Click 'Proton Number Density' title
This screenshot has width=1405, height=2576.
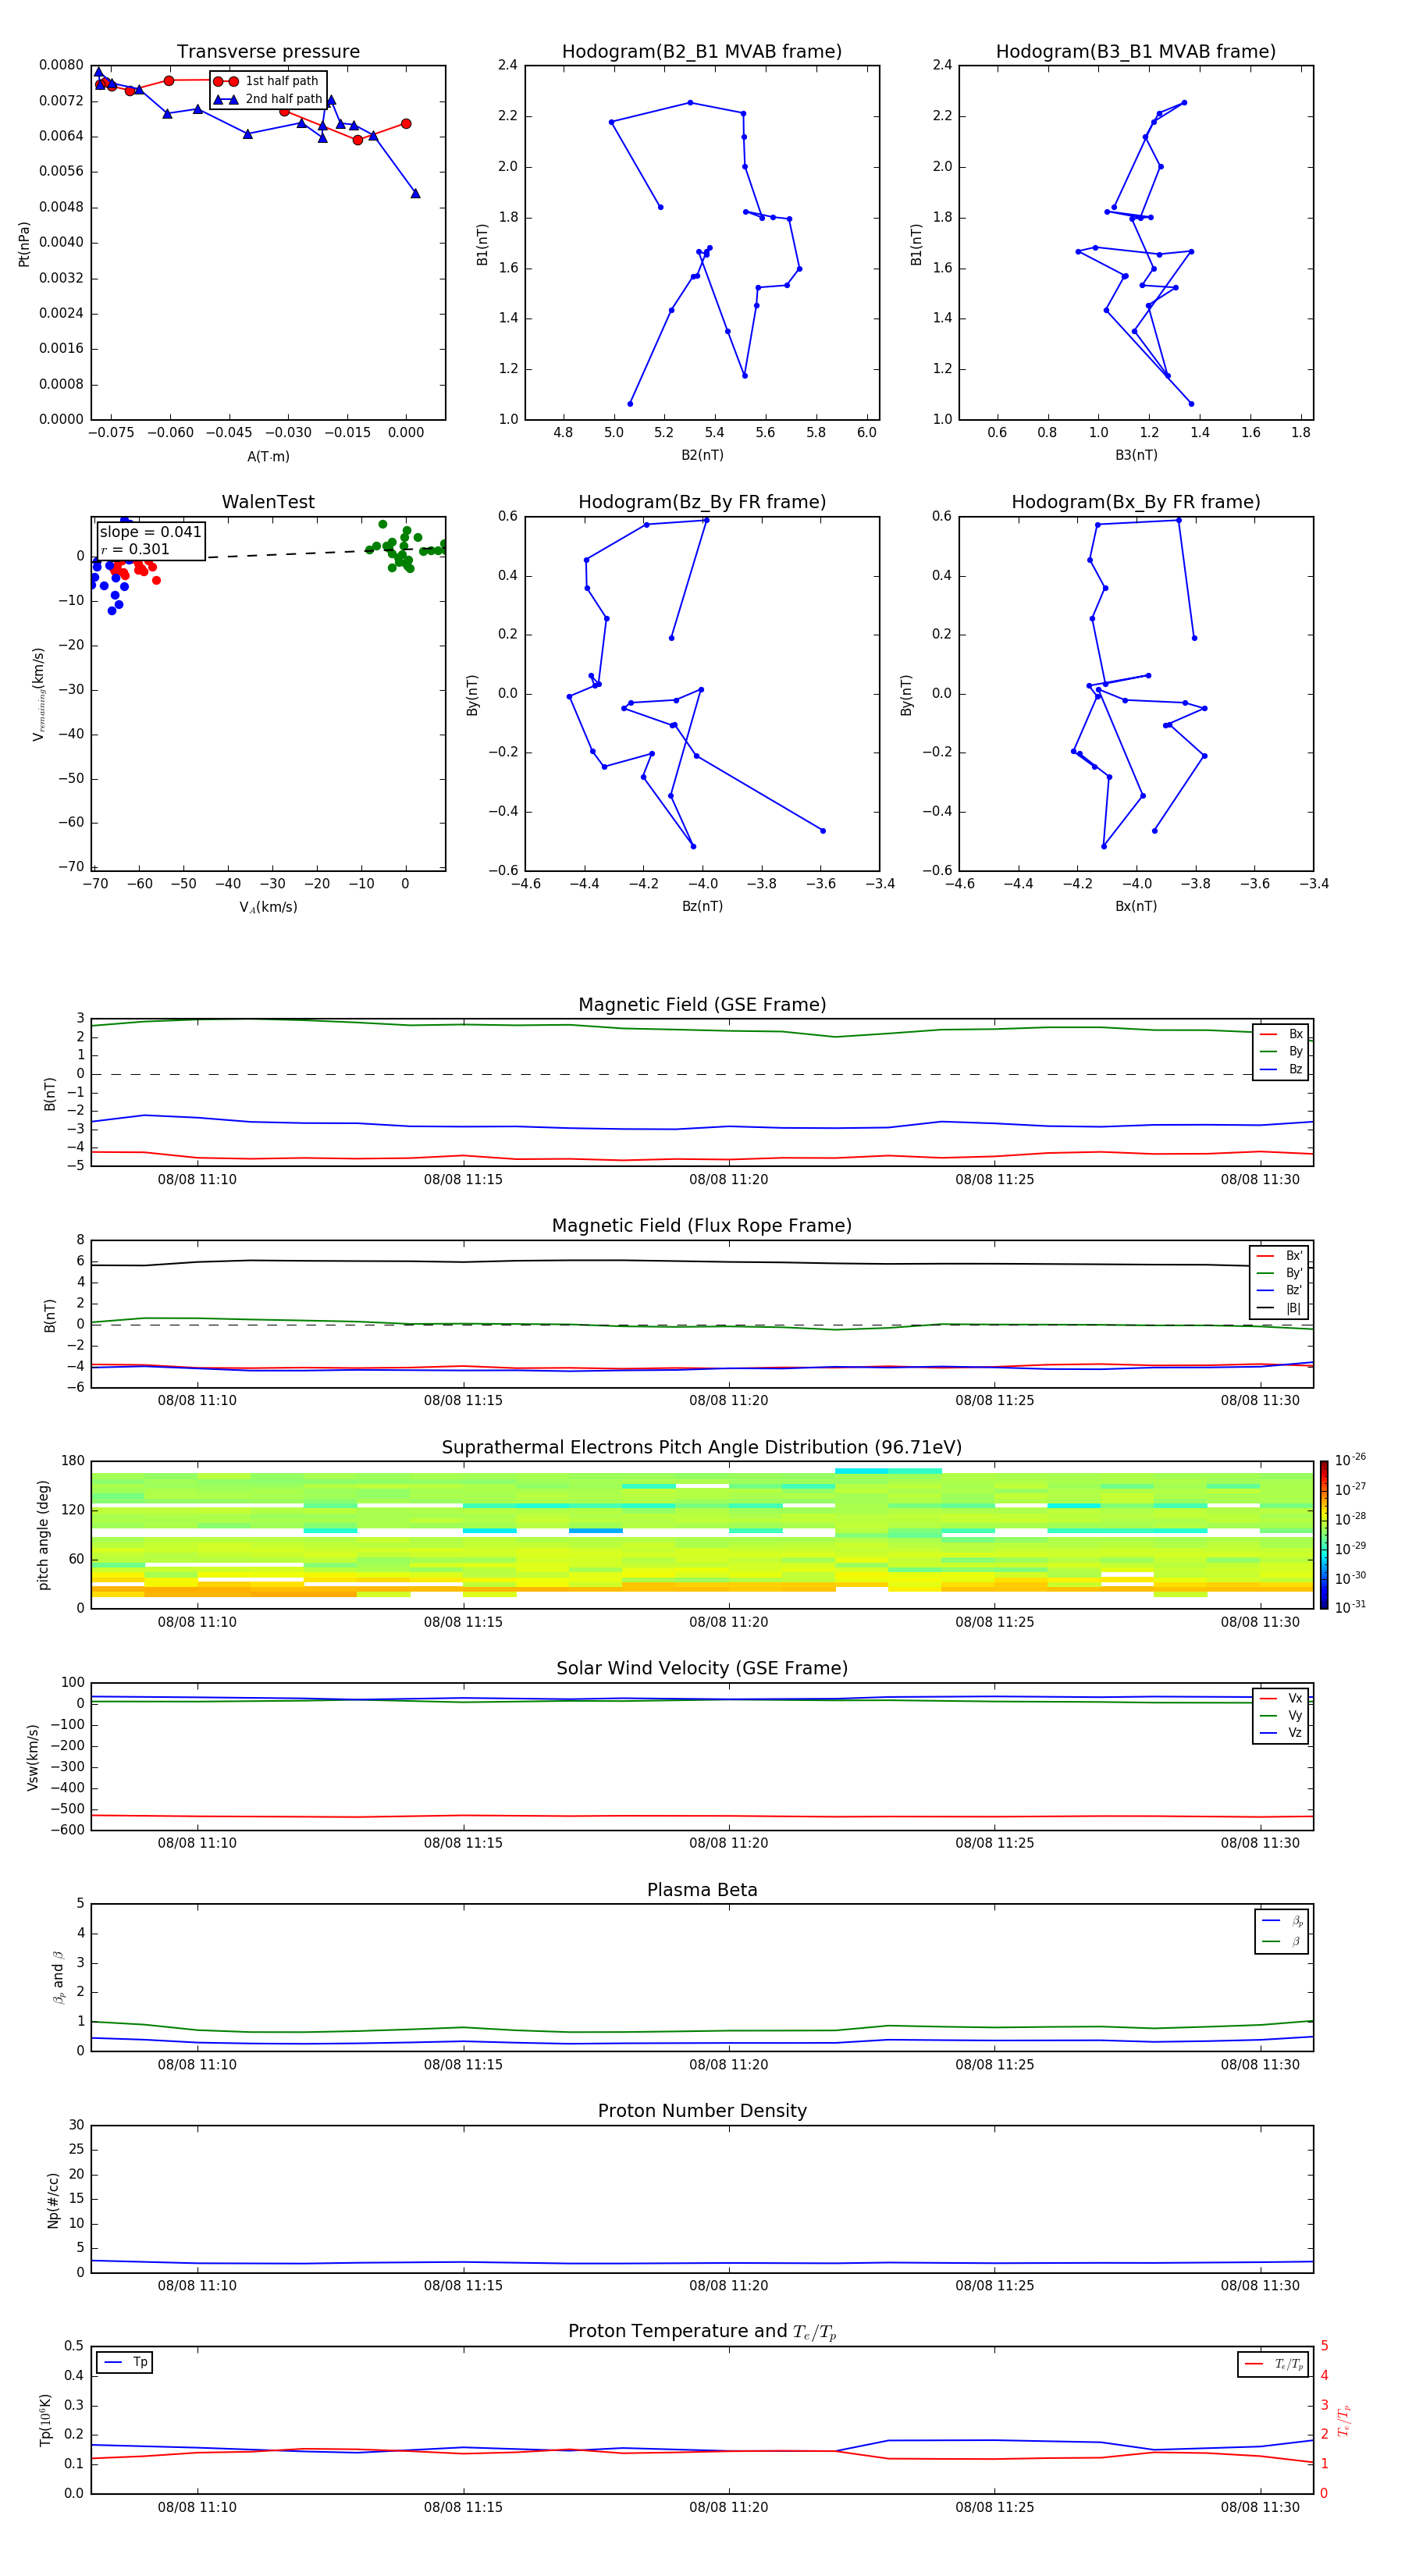coord(702,2111)
